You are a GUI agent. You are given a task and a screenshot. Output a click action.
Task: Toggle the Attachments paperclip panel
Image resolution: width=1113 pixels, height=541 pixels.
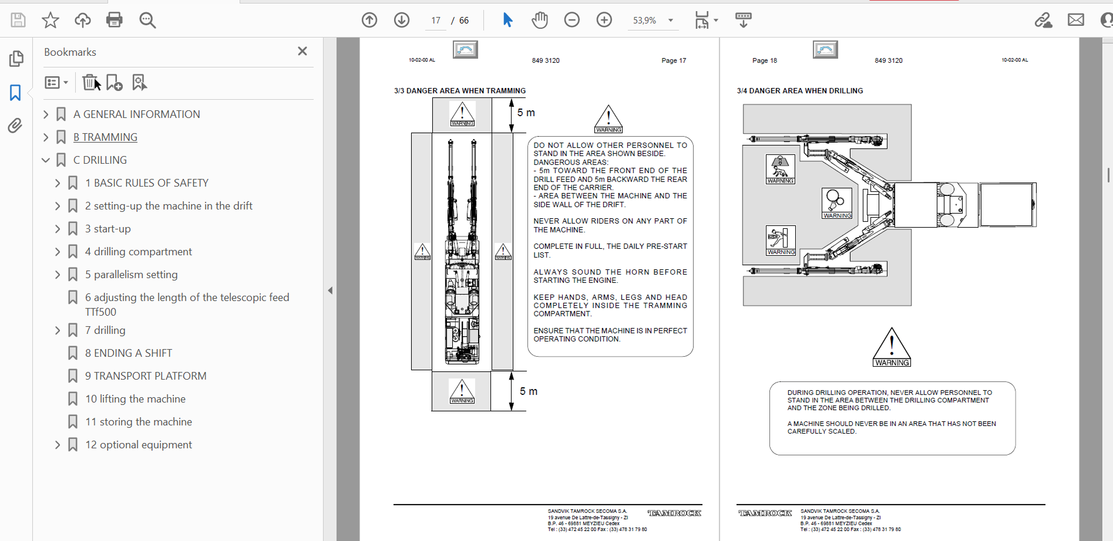click(15, 126)
